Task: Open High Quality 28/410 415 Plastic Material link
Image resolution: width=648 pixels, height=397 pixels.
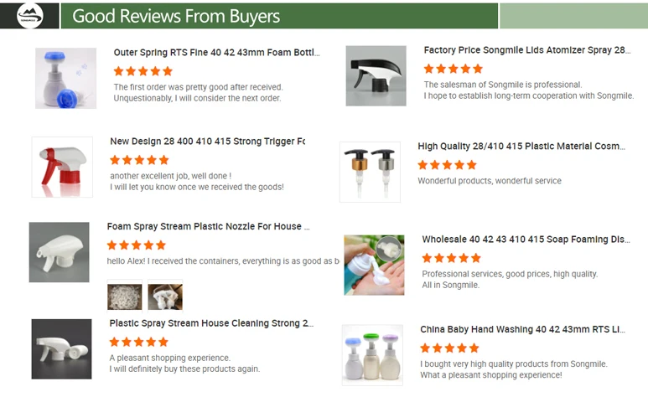Action: point(521,147)
